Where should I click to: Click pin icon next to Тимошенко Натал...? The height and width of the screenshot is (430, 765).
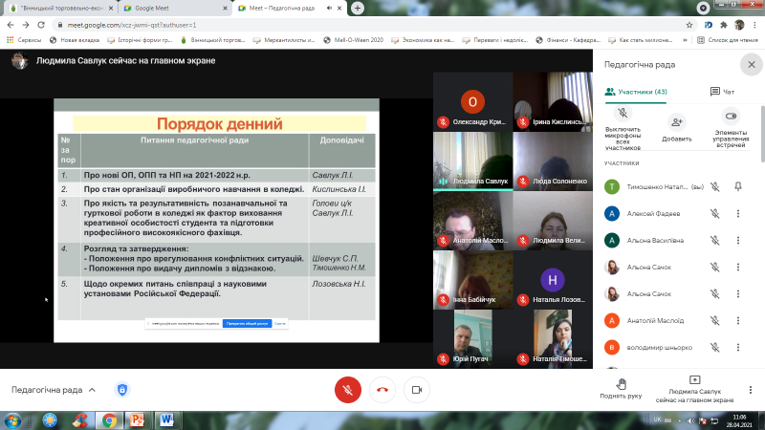738,186
